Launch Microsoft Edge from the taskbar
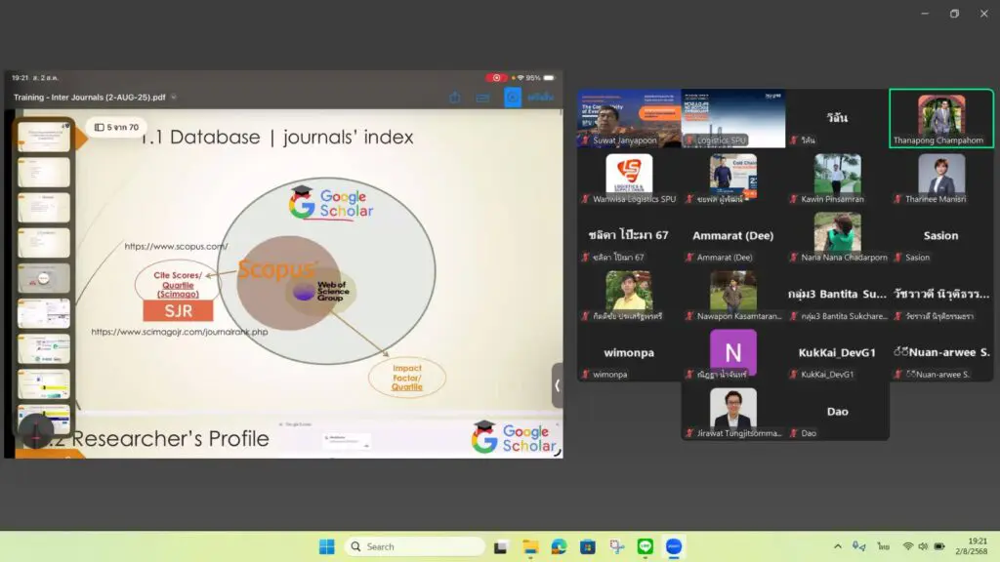 click(560, 546)
